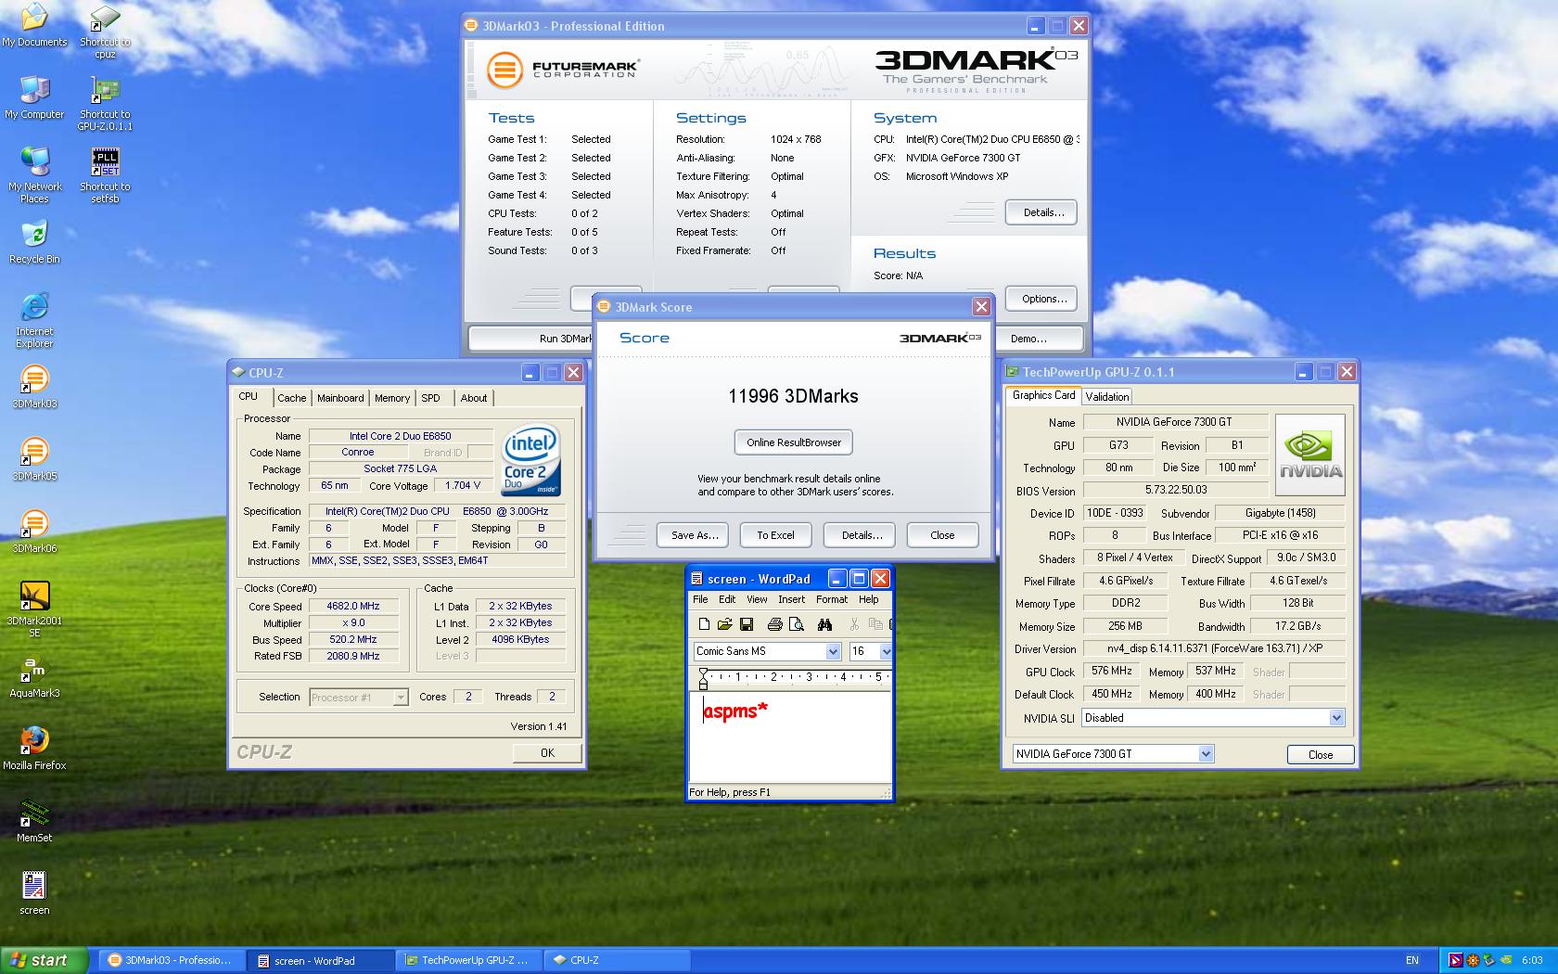This screenshot has height=974, width=1558.
Task: Switch to TechPowerUp GPU-Z taskbar button
Action: tap(468, 960)
